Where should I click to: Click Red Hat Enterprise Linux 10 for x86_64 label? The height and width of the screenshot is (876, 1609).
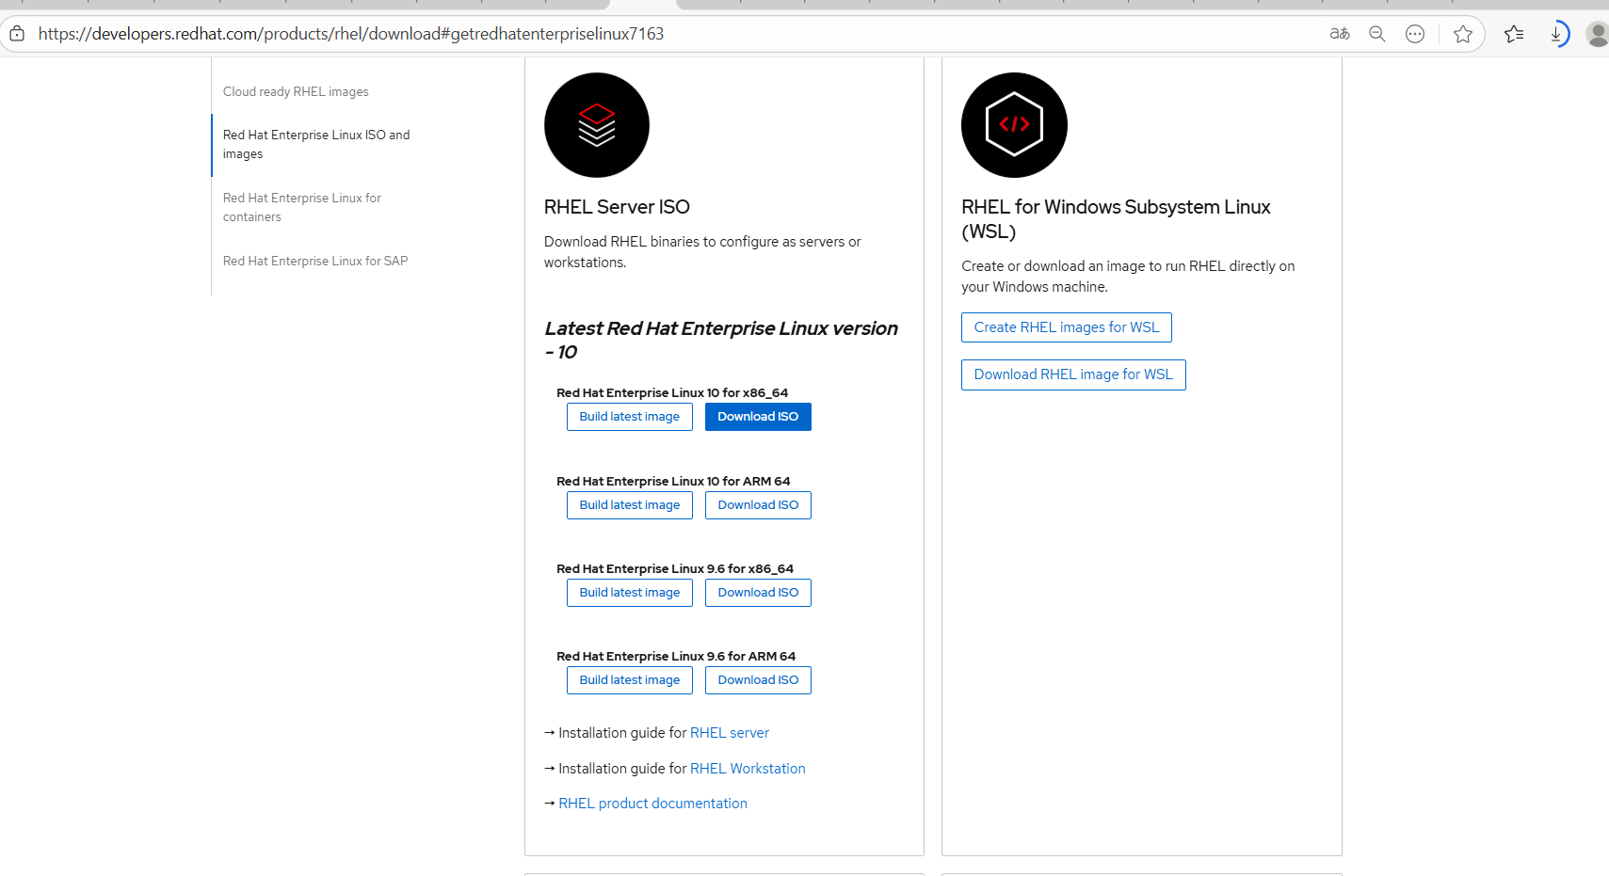point(672,393)
